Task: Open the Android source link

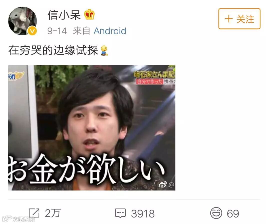Action: coord(110,31)
